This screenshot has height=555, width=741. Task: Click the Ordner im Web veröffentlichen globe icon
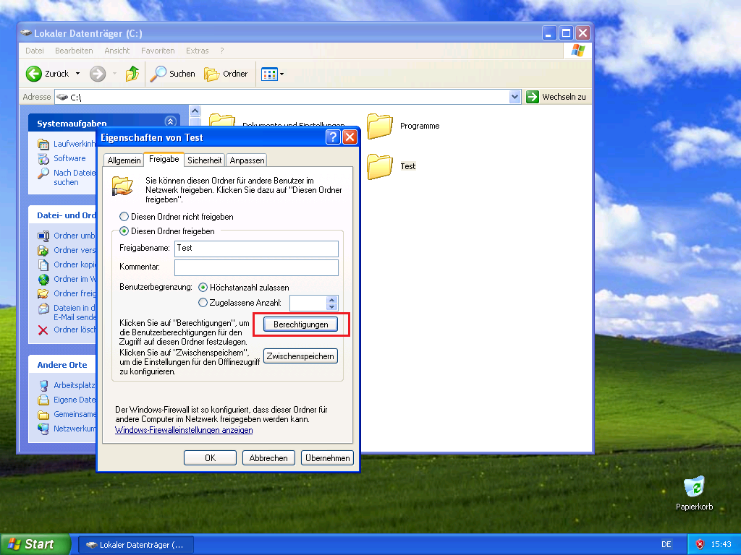(x=43, y=280)
